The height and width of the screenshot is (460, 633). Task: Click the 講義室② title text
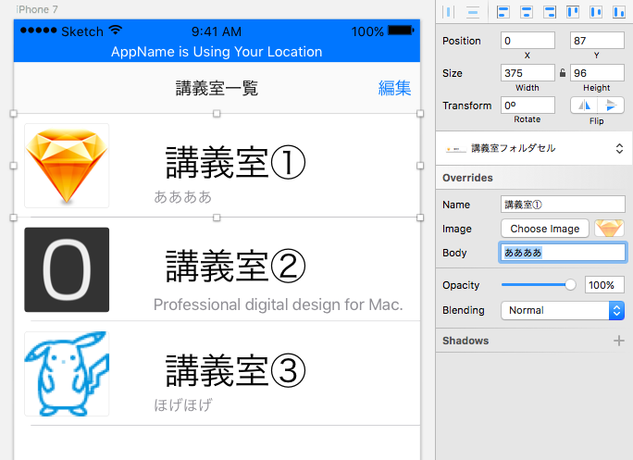pyautogui.click(x=235, y=266)
